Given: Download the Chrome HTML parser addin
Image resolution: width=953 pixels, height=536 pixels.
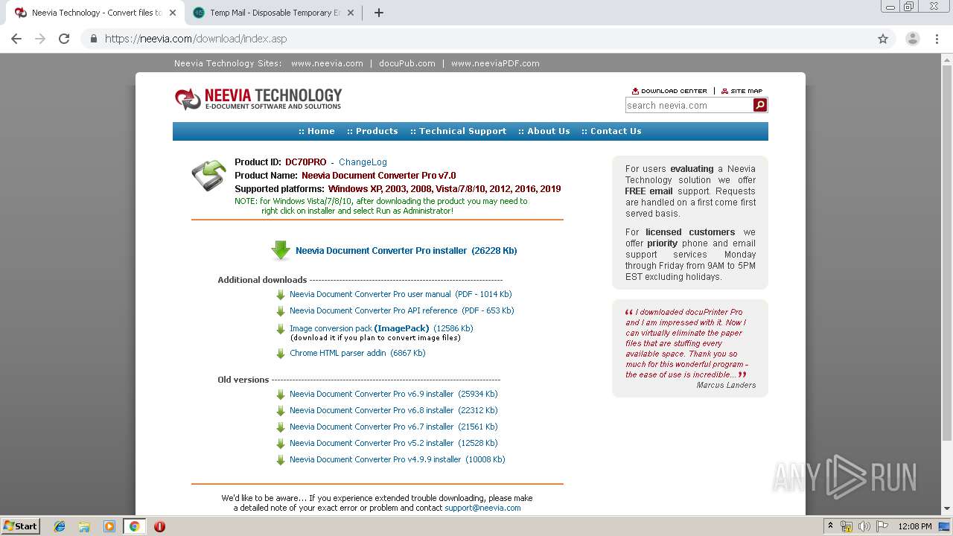Looking at the screenshot, I should (x=357, y=353).
